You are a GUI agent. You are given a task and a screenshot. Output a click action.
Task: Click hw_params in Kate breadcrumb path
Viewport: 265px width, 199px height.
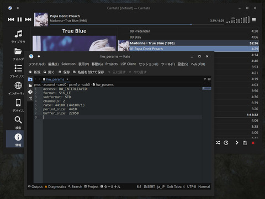[103, 85]
